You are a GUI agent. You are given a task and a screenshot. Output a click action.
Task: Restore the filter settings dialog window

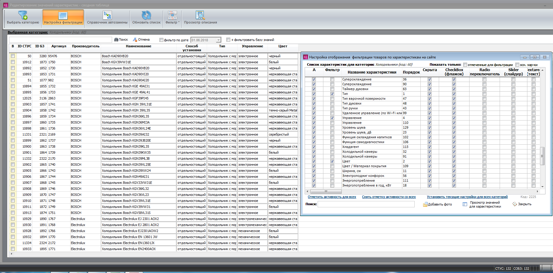point(535,57)
